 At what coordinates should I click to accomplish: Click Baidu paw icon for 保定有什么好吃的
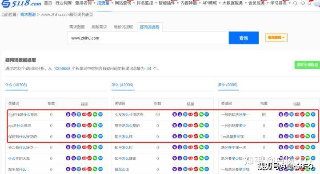[68, 136]
